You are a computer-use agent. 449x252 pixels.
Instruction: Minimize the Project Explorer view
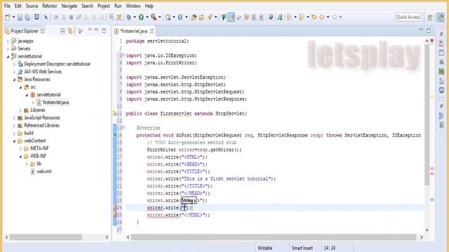(x=97, y=29)
